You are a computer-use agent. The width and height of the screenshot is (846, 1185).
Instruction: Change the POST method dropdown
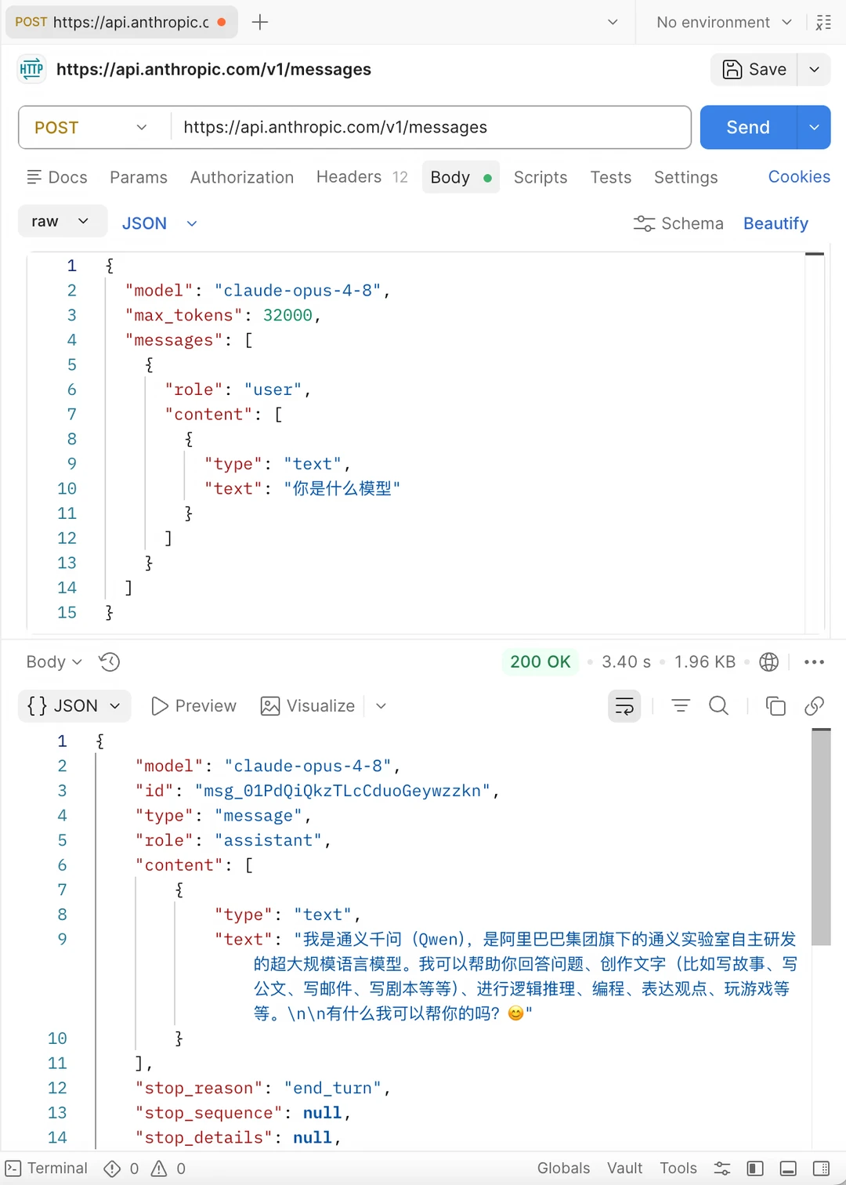coord(91,127)
